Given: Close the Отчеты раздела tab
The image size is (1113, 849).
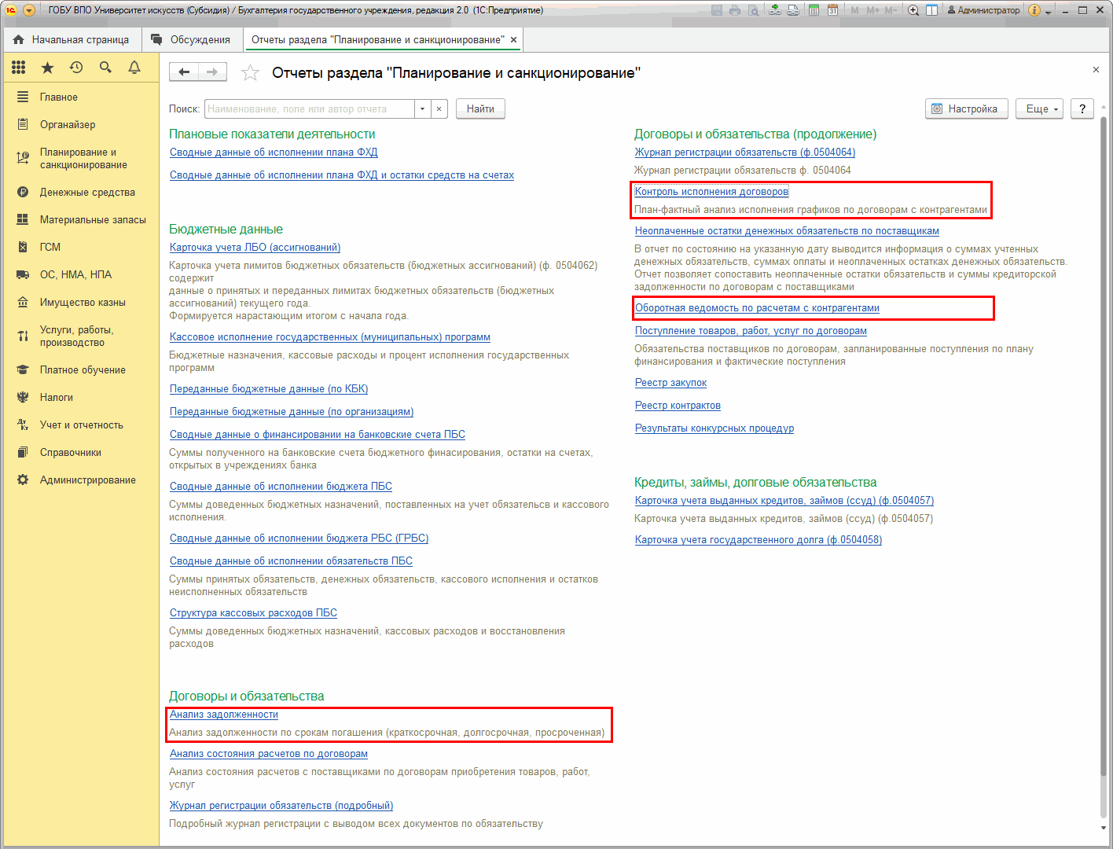Looking at the screenshot, I should pos(514,40).
